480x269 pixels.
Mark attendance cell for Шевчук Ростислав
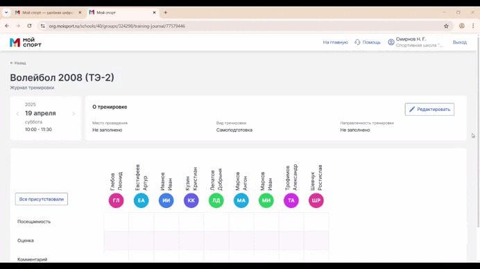click(316, 222)
